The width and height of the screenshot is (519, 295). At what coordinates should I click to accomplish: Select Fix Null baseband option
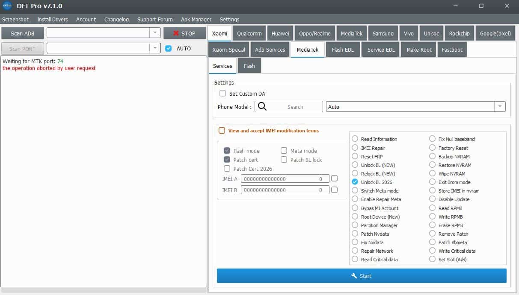pos(433,139)
